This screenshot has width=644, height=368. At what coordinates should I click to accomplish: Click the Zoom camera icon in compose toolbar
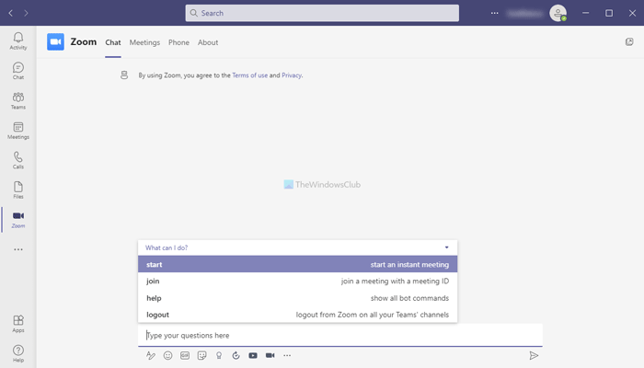(x=270, y=355)
